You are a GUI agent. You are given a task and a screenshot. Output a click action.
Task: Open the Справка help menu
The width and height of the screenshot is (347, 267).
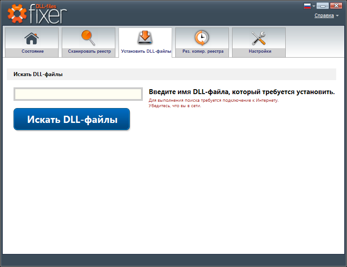tap(324, 15)
